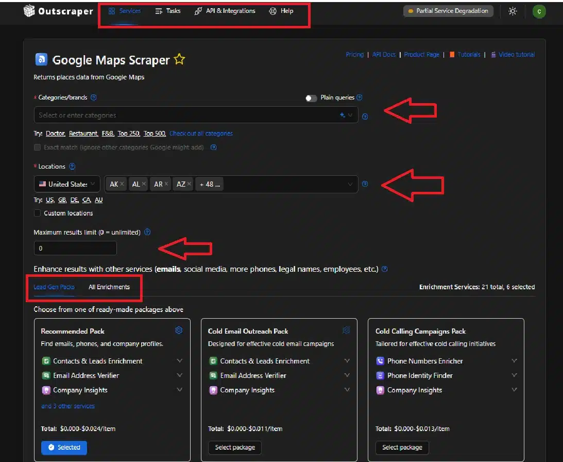Open the green user avatar icon
This screenshot has height=462, width=563.
539,11
